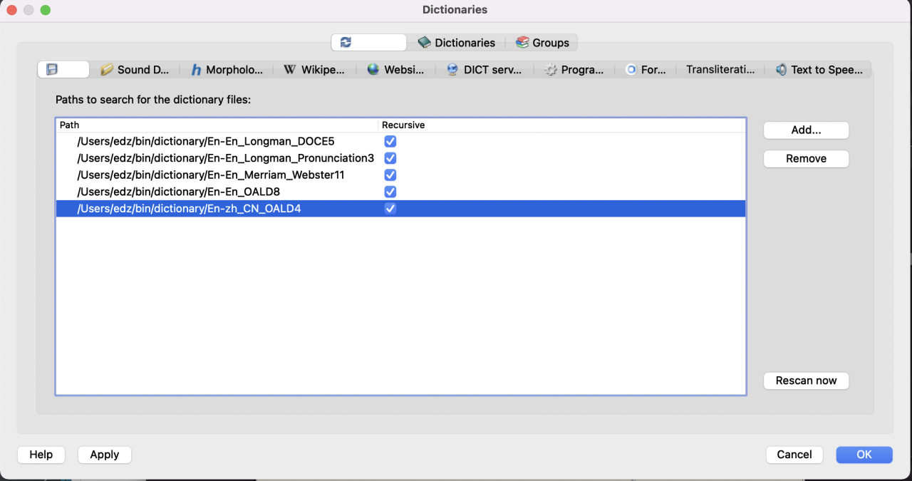Open the Wikipedia sources tab

pos(314,70)
